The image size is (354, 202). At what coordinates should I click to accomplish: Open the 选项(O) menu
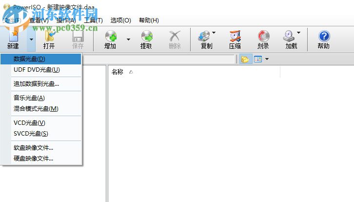click(121, 20)
